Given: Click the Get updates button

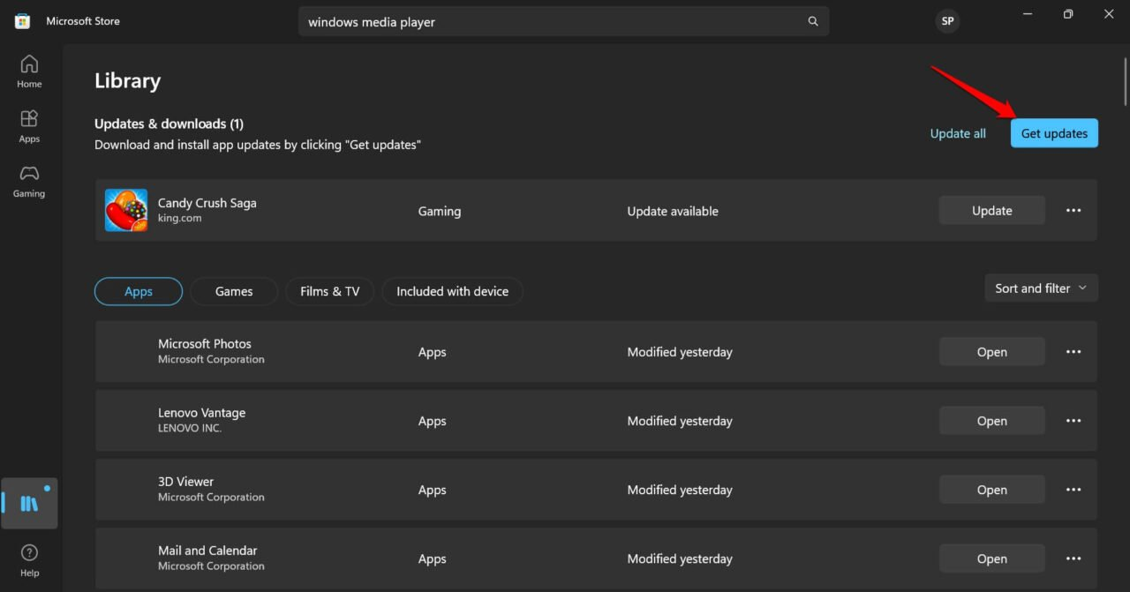Looking at the screenshot, I should click(1054, 133).
